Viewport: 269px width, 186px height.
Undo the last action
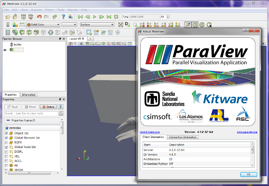(39, 17)
